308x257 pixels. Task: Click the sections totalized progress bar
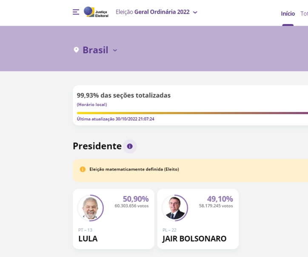192,113
